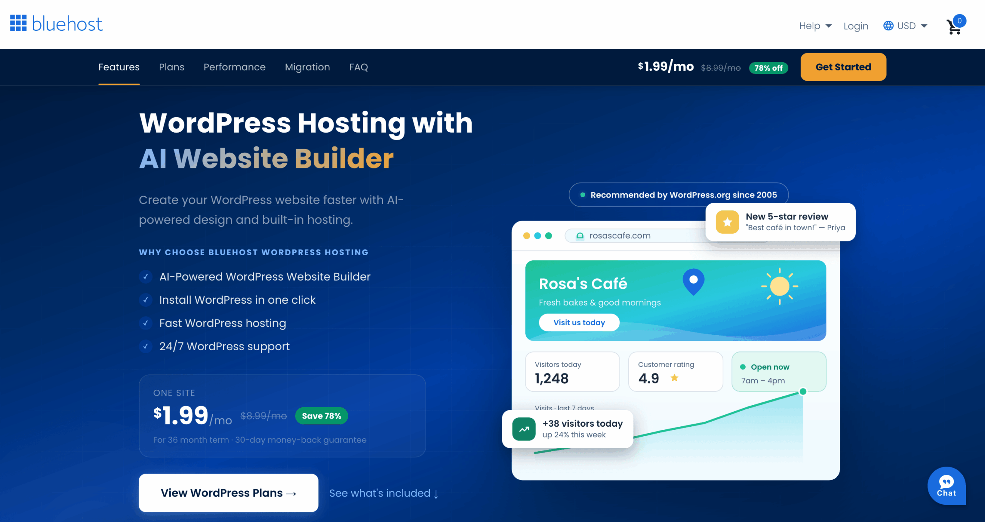Jump to the FAQ tab
The height and width of the screenshot is (522, 985).
(x=359, y=67)
